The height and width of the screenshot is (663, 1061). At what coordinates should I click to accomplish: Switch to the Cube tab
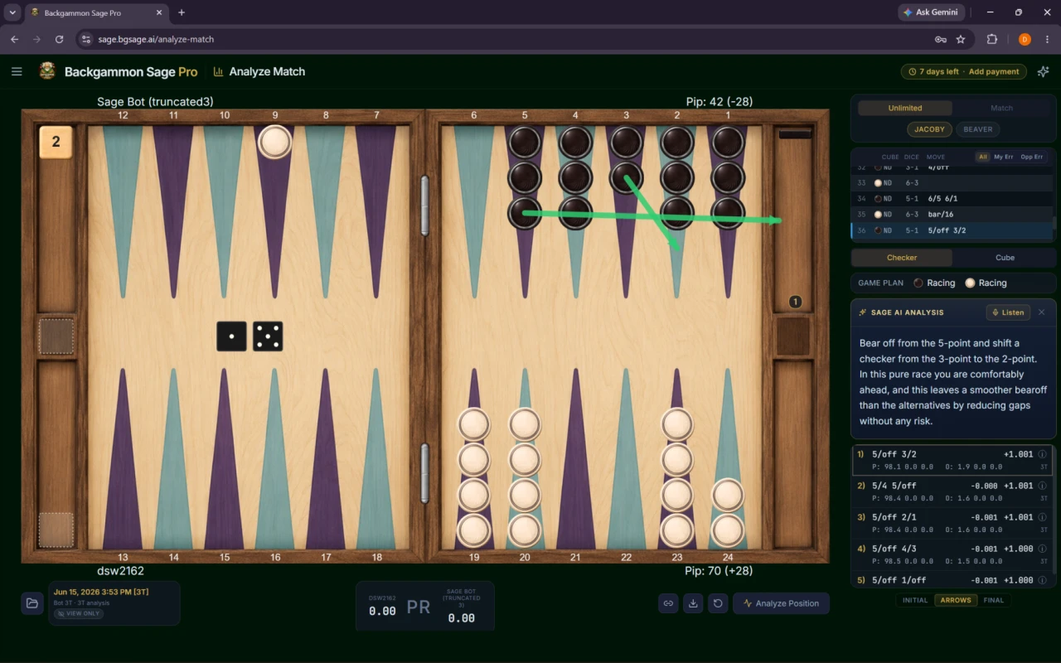[x=1005, y=258]
